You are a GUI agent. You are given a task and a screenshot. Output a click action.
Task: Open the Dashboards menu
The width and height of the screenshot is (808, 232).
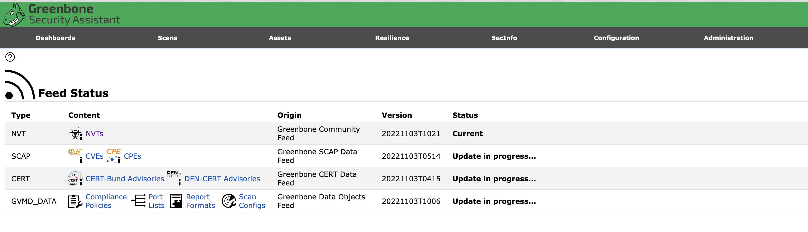click(56, 38)
